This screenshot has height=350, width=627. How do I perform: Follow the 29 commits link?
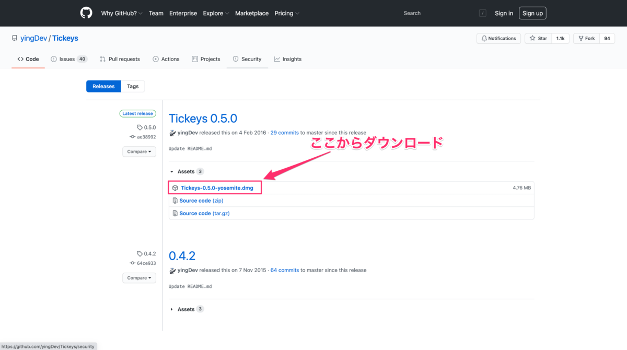(284, 132)
